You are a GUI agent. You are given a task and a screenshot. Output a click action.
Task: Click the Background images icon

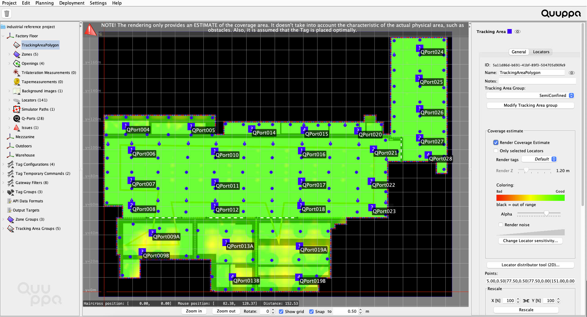pyautogui.click(x=17, y=91)
